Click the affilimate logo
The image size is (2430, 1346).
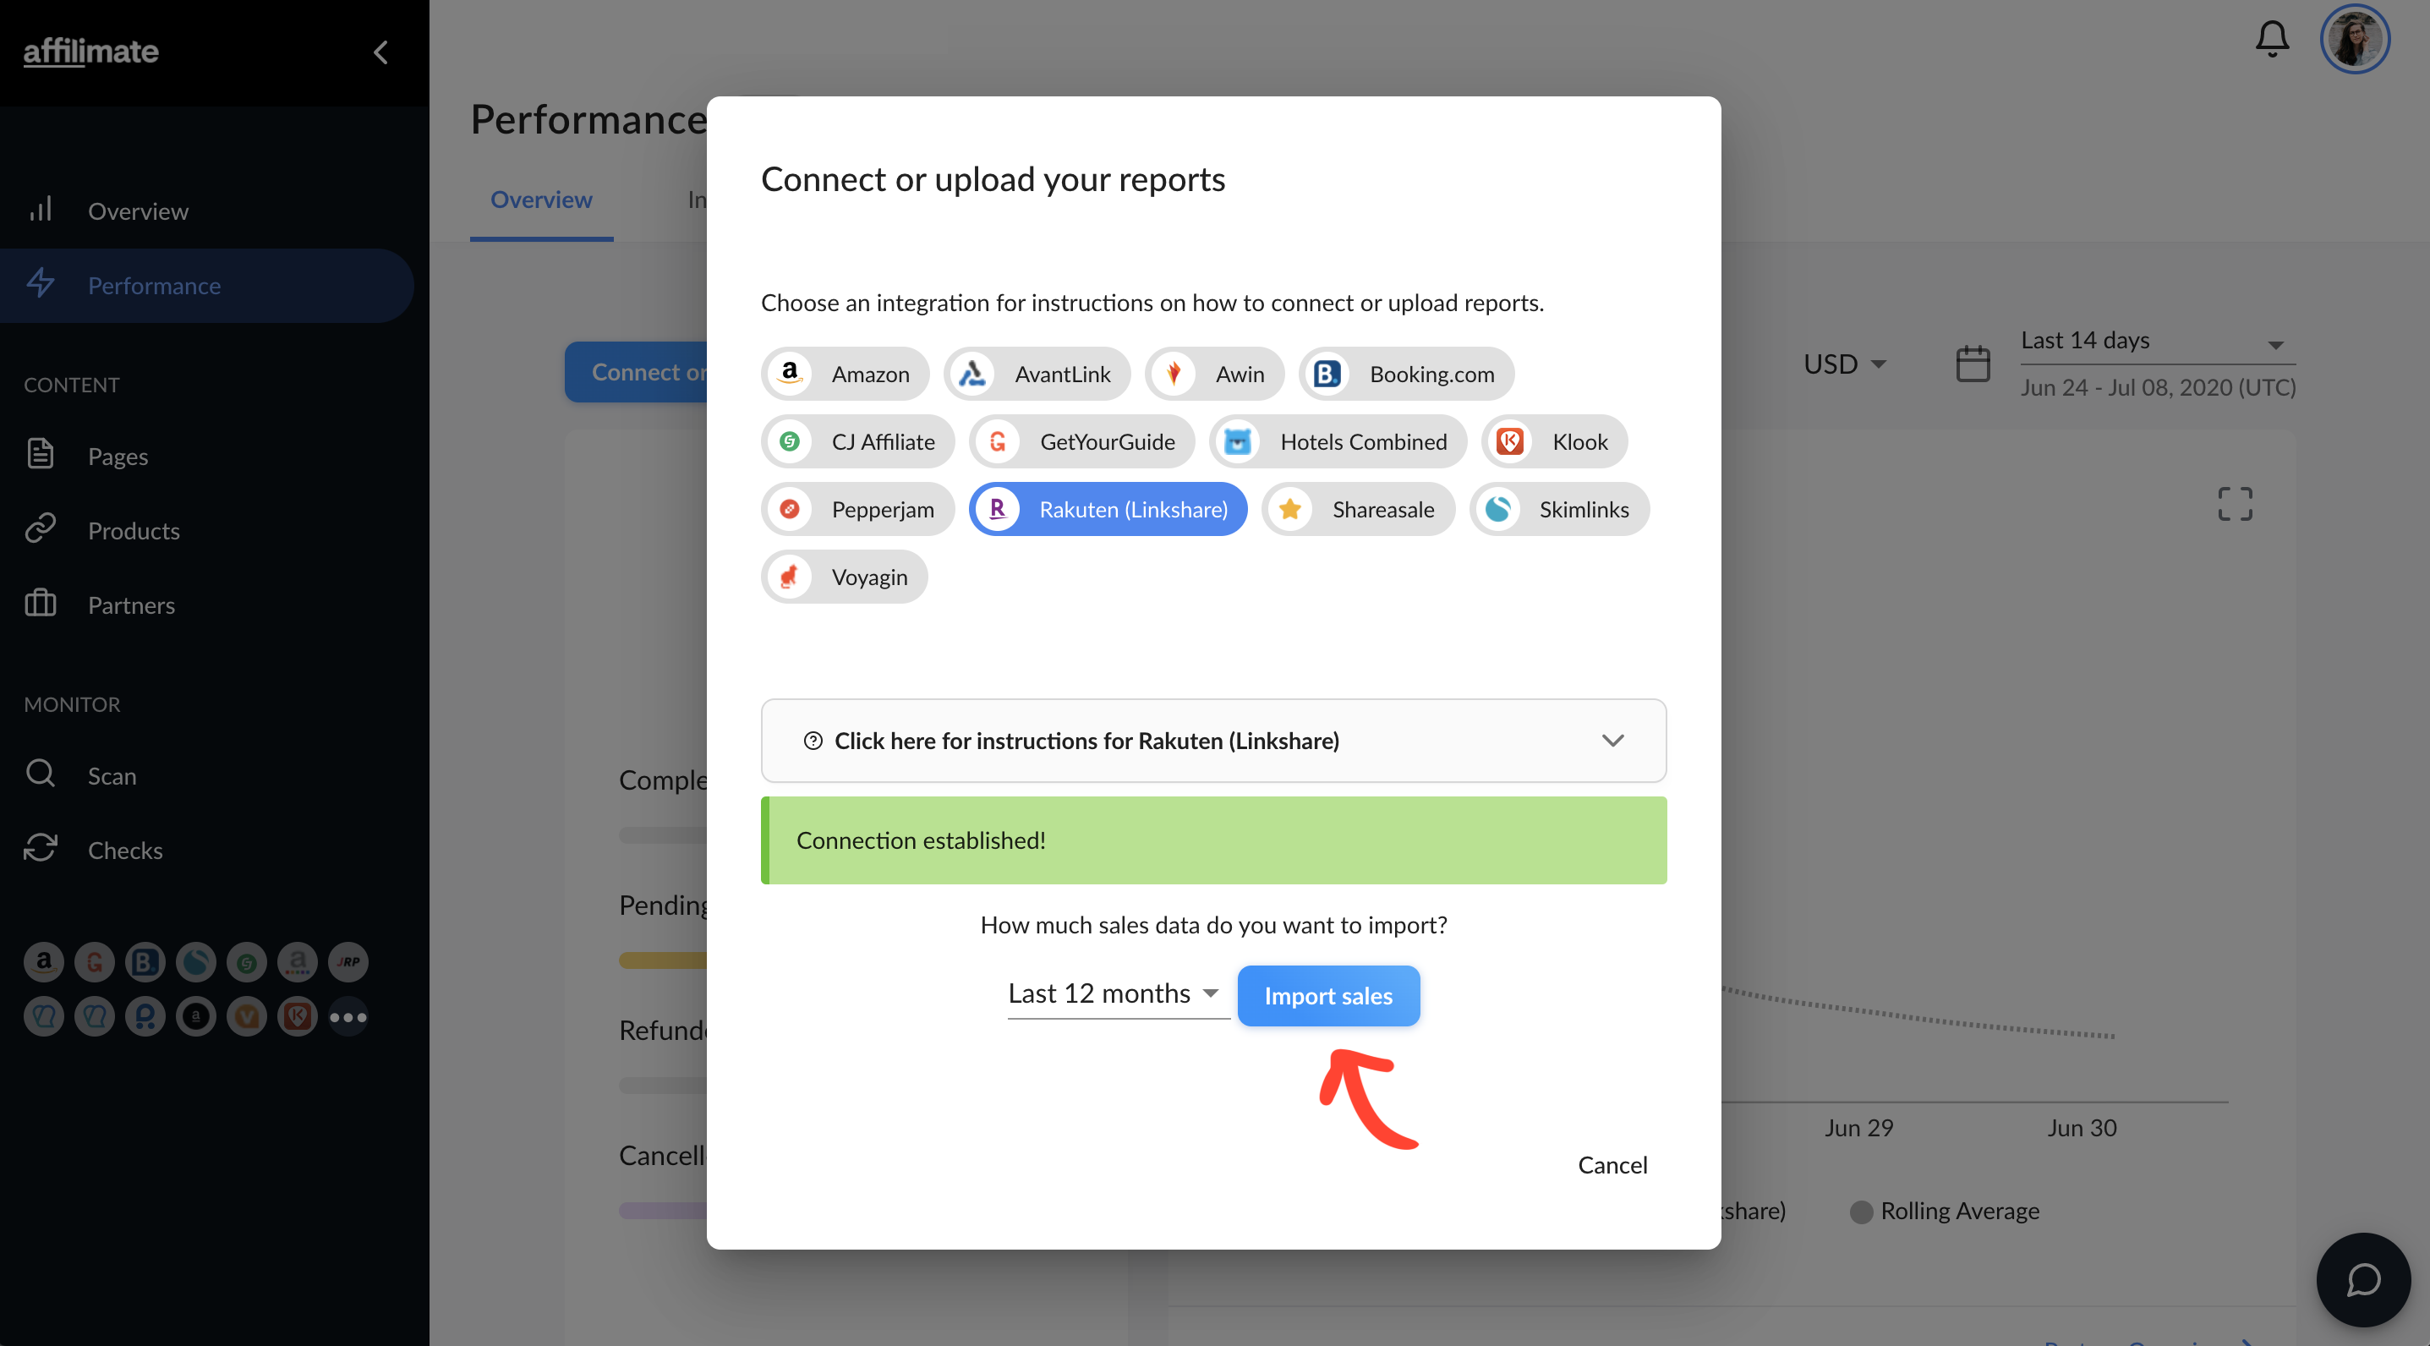click(x=90, y=52)
